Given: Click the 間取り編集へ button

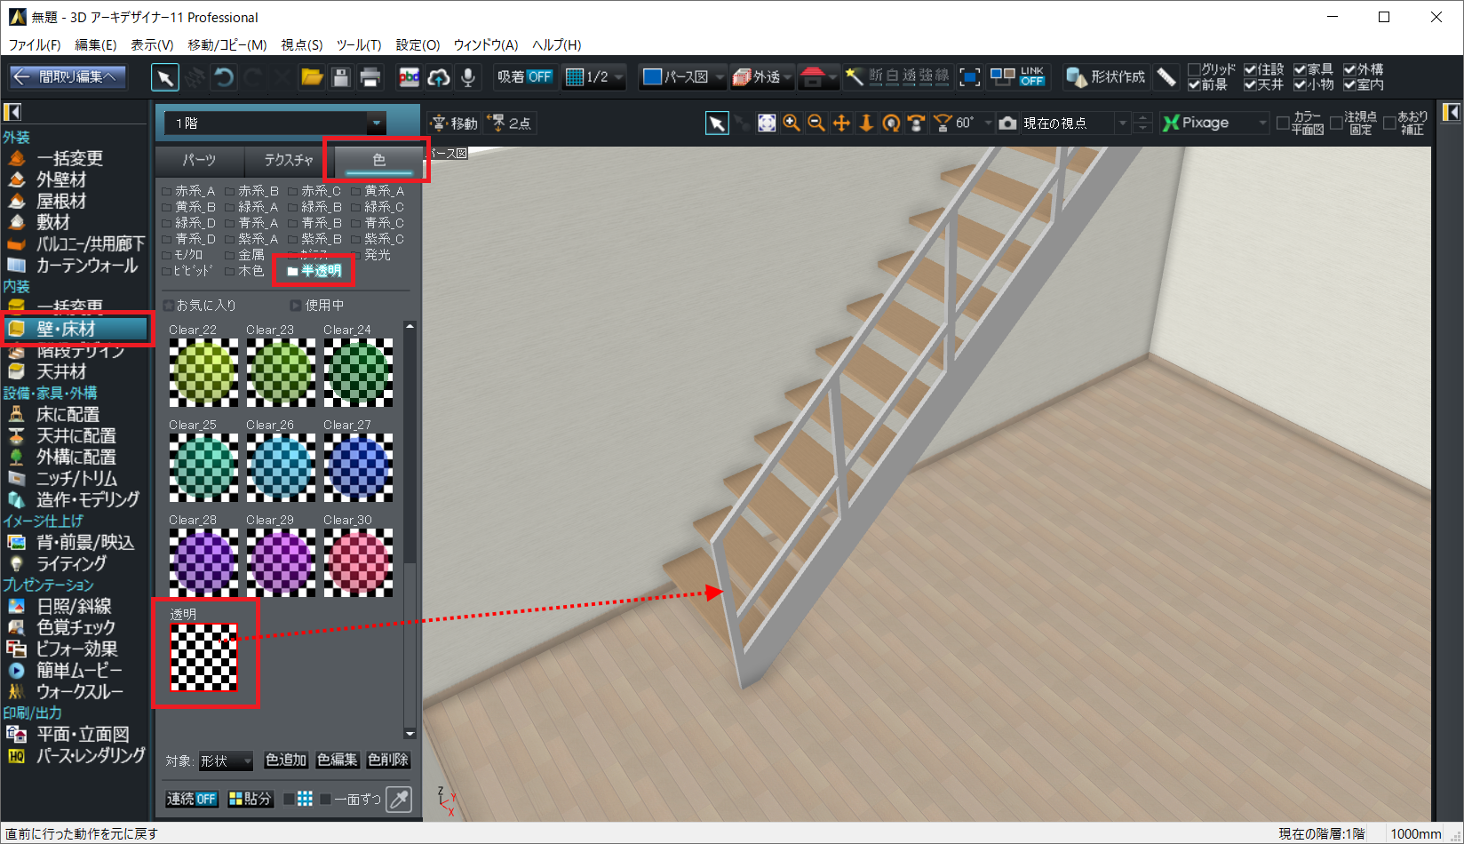Looking at the screenshot, I should pos(68,77).
